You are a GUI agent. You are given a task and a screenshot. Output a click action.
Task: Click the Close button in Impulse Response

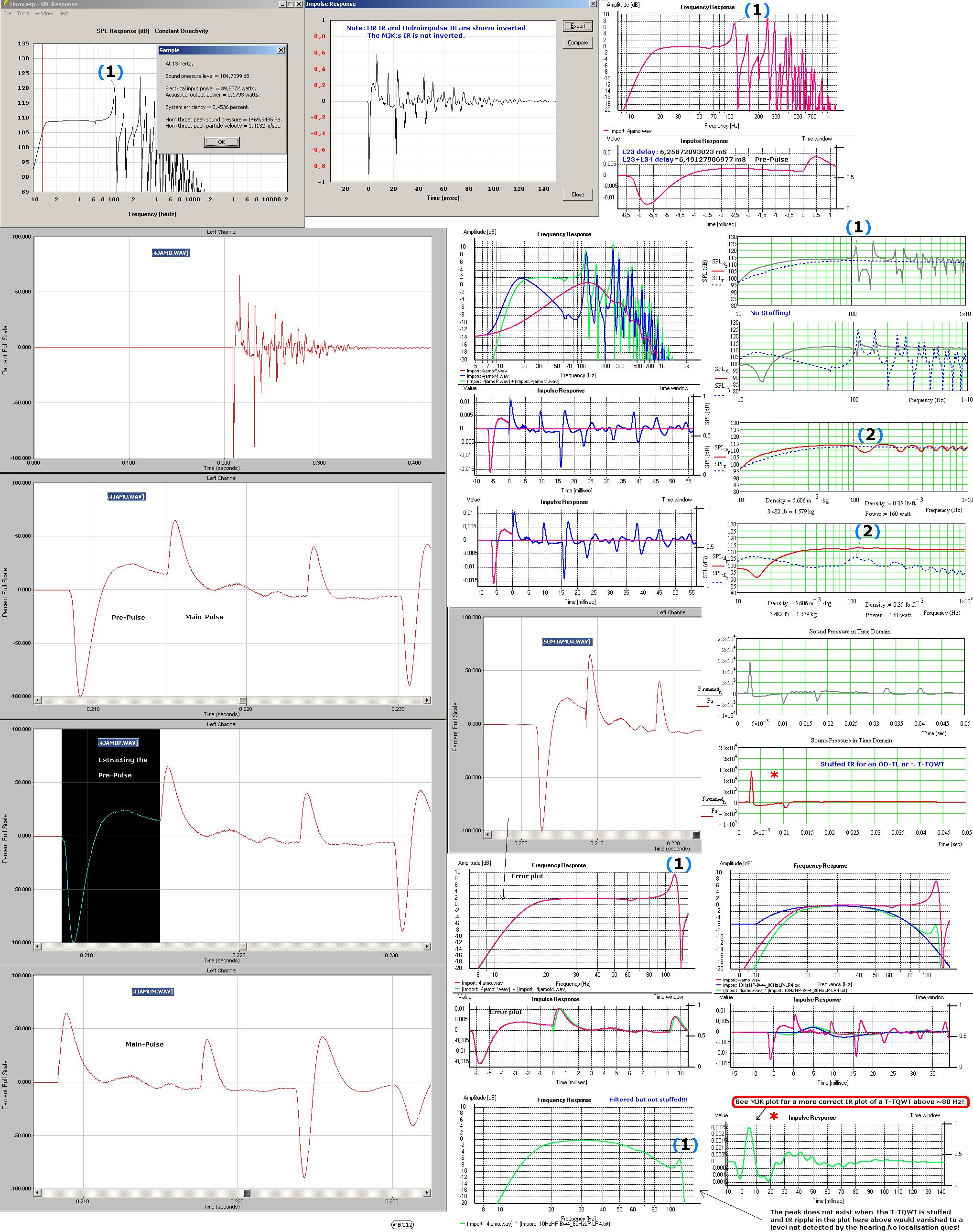[578, 194]
